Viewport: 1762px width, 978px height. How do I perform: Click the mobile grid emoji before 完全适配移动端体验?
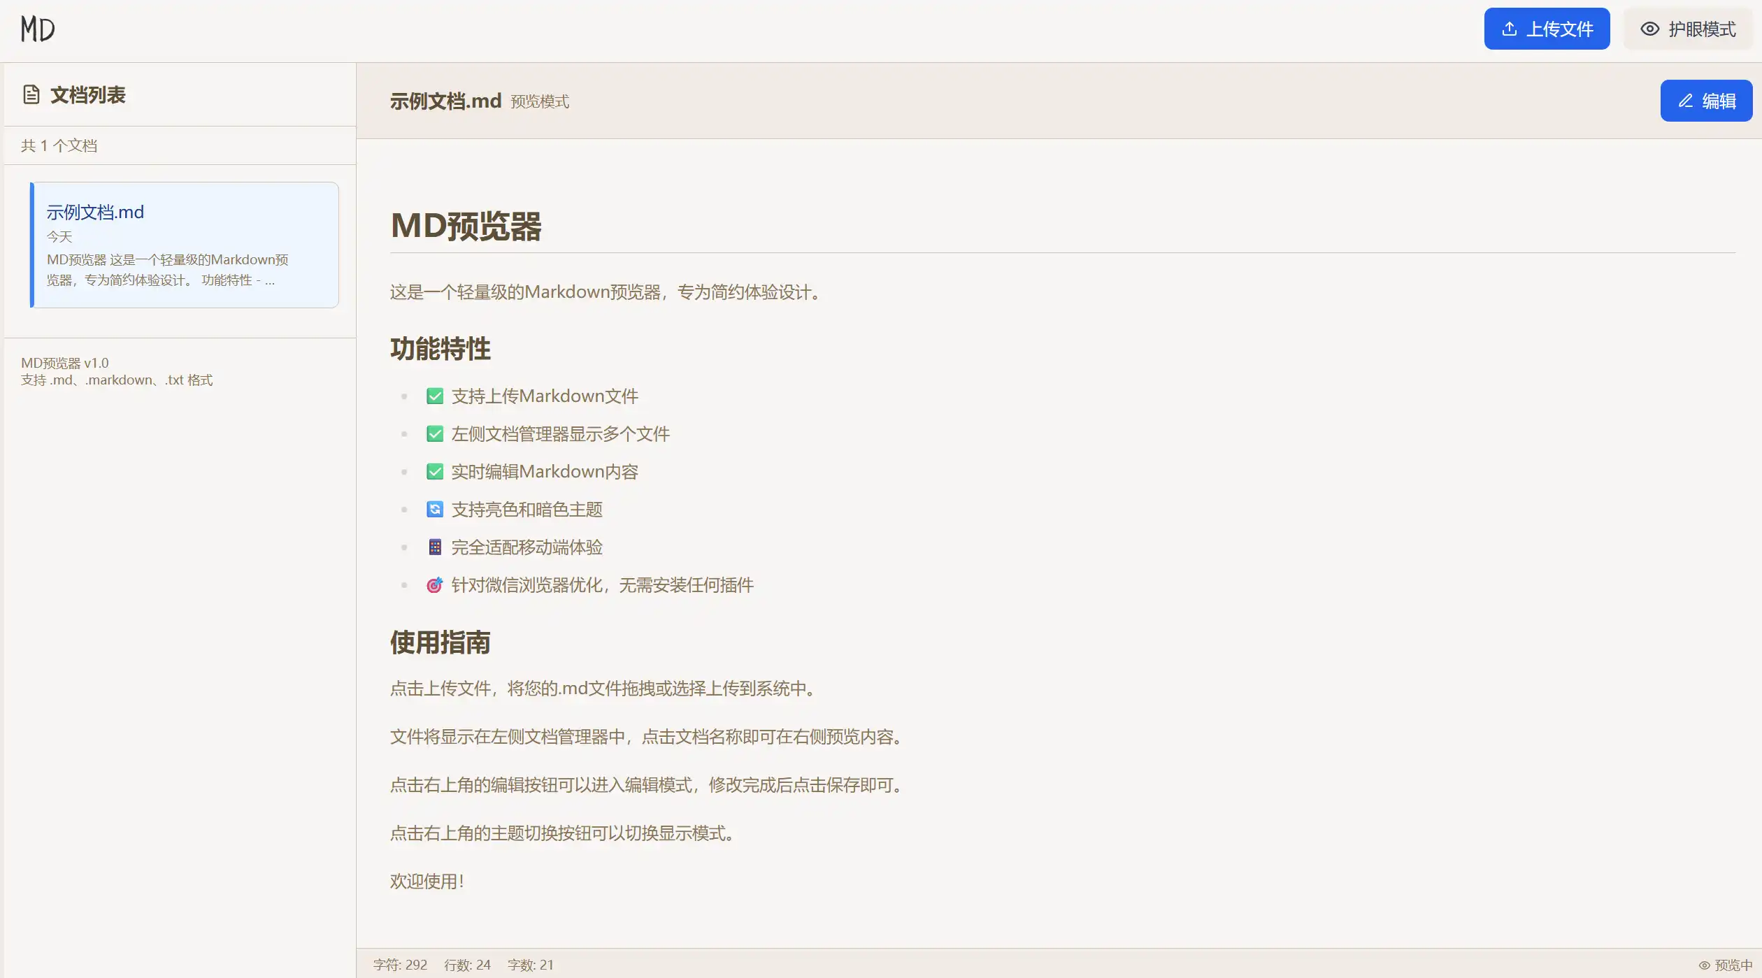coord(435,547)
